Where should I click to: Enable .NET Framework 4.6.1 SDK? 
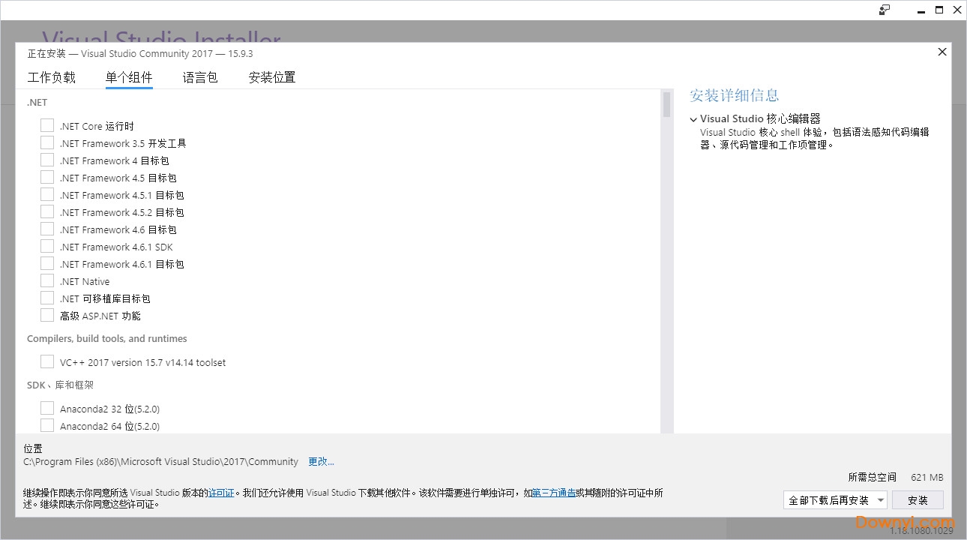(47, 245)
